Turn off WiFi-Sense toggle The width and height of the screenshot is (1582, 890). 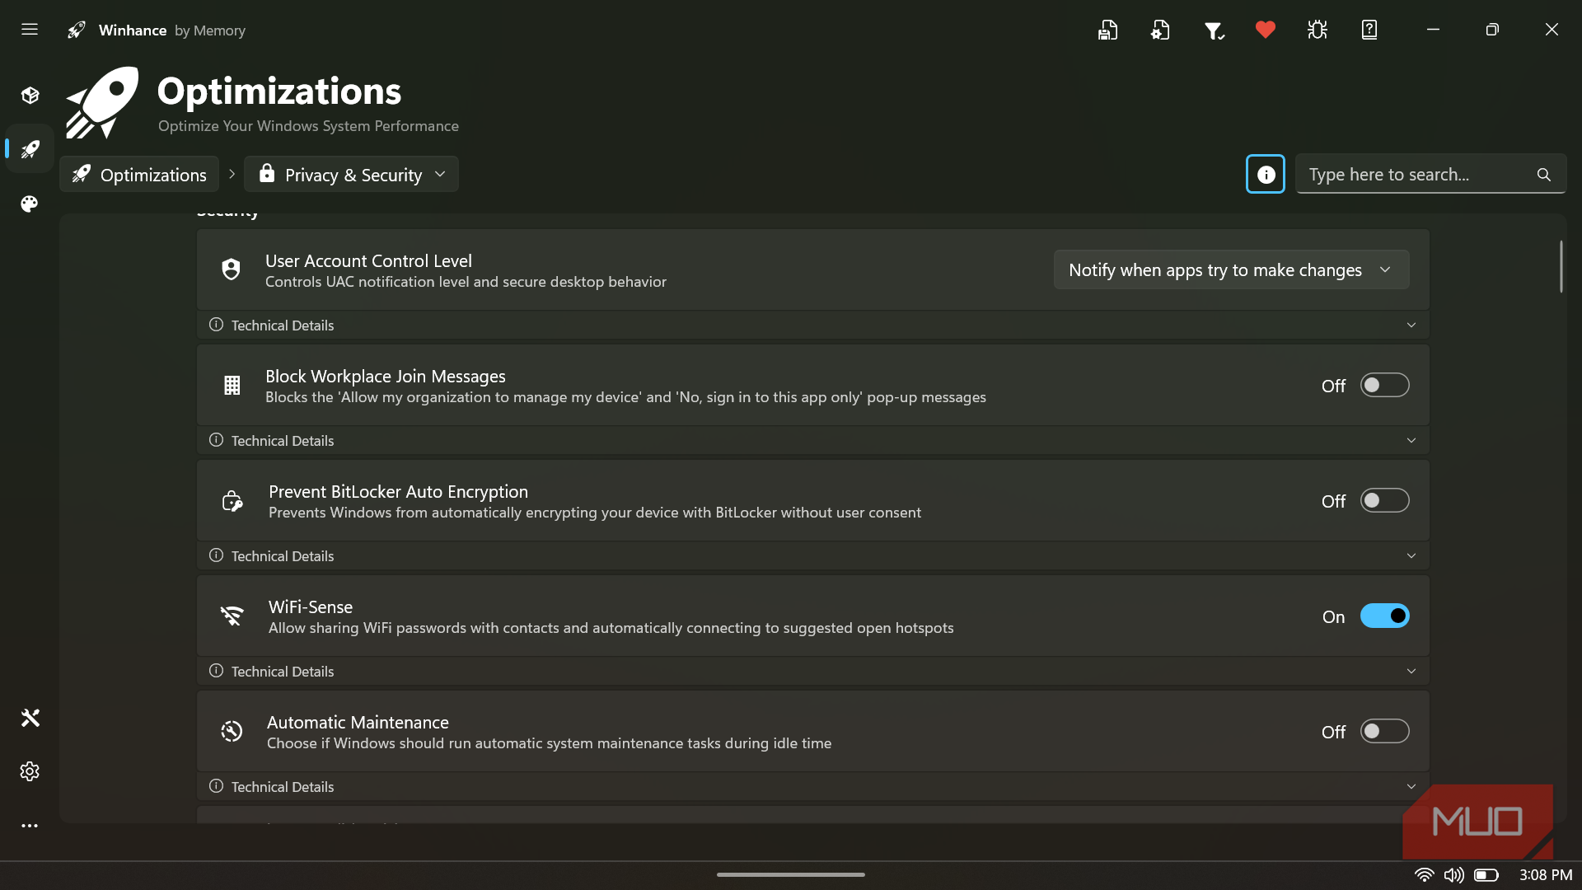click(x=1384, y=616)
